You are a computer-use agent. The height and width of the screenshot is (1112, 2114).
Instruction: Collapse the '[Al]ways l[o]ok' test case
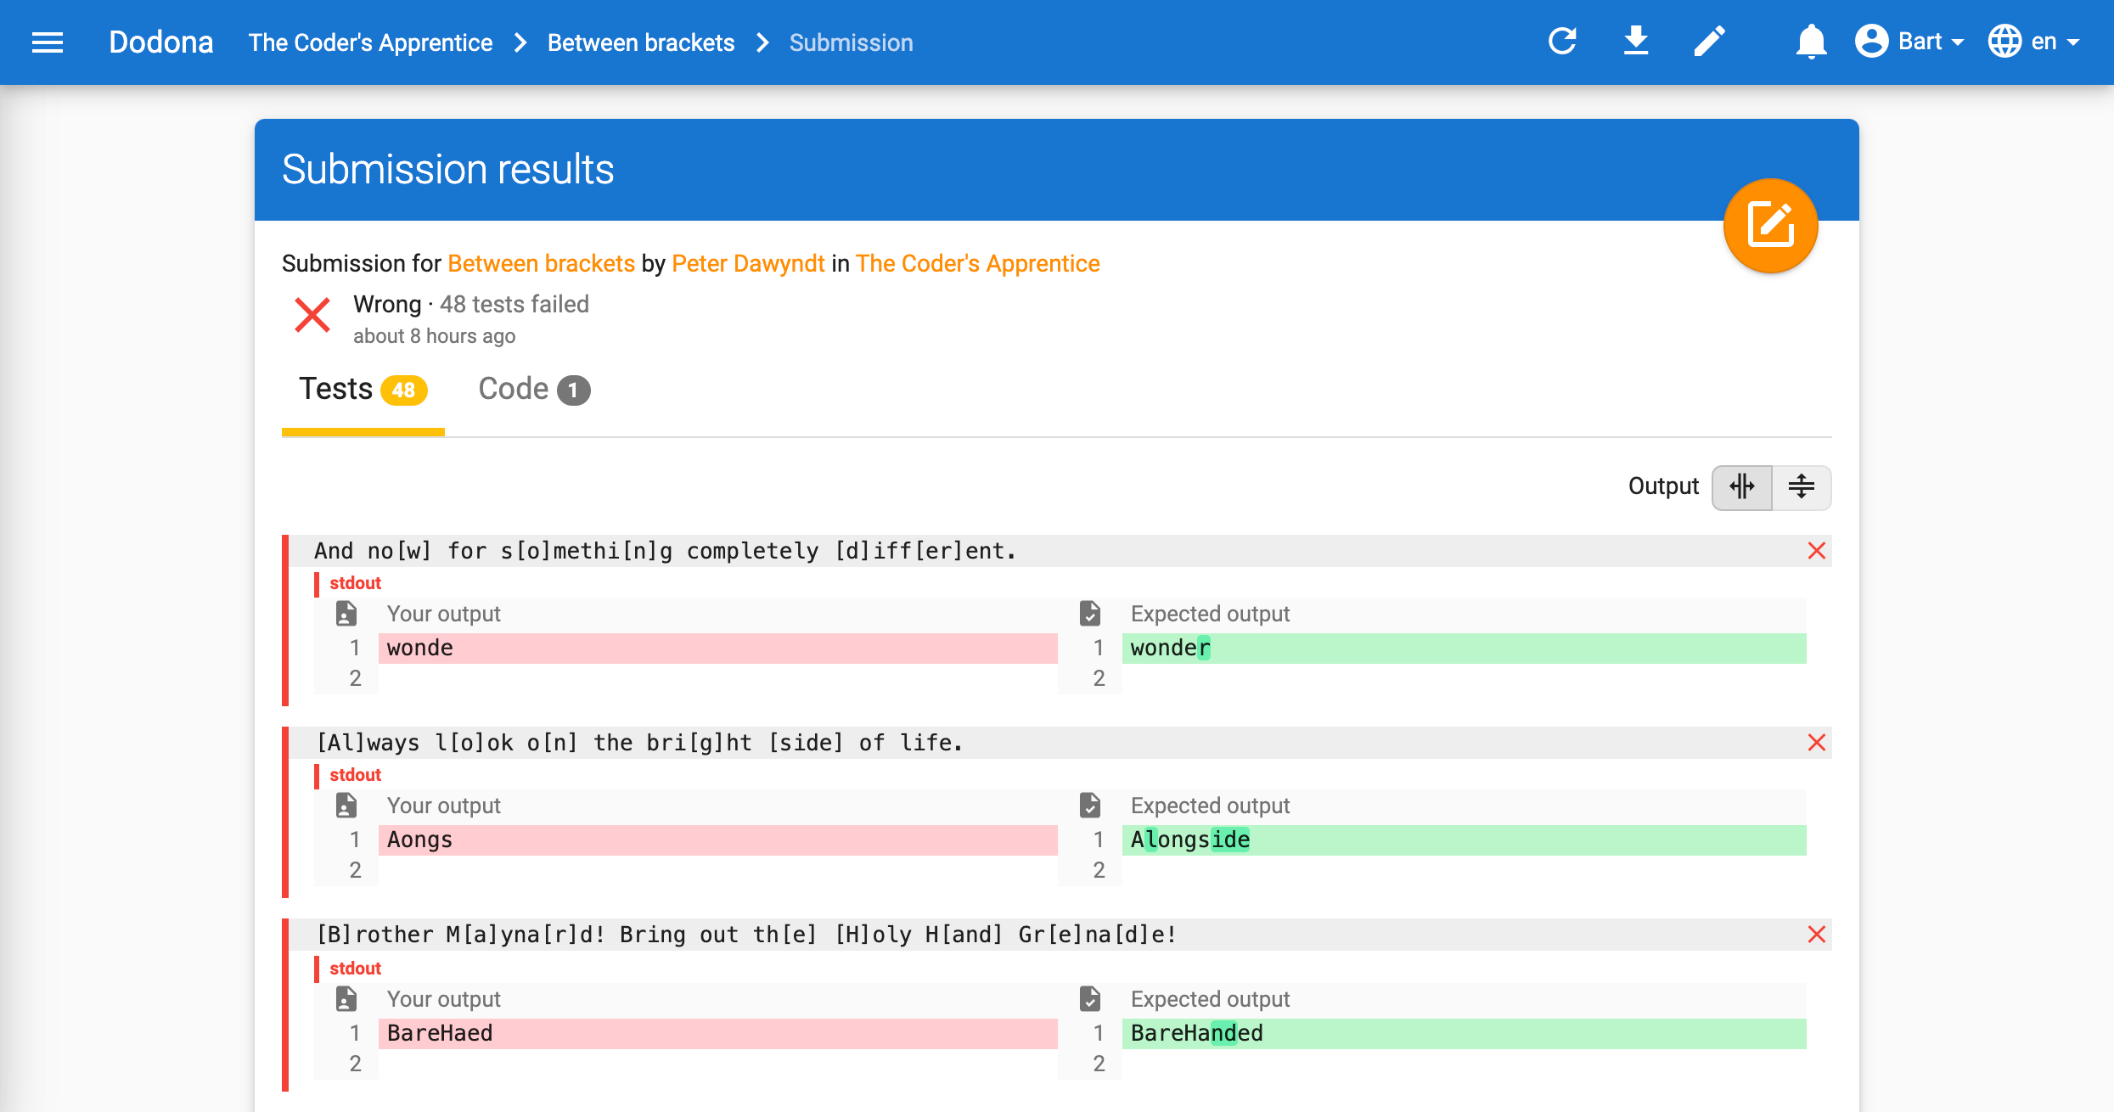[x=1816, y=743]
